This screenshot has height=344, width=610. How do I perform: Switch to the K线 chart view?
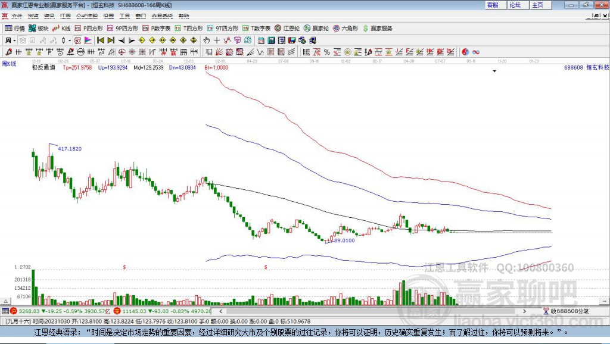61,29
